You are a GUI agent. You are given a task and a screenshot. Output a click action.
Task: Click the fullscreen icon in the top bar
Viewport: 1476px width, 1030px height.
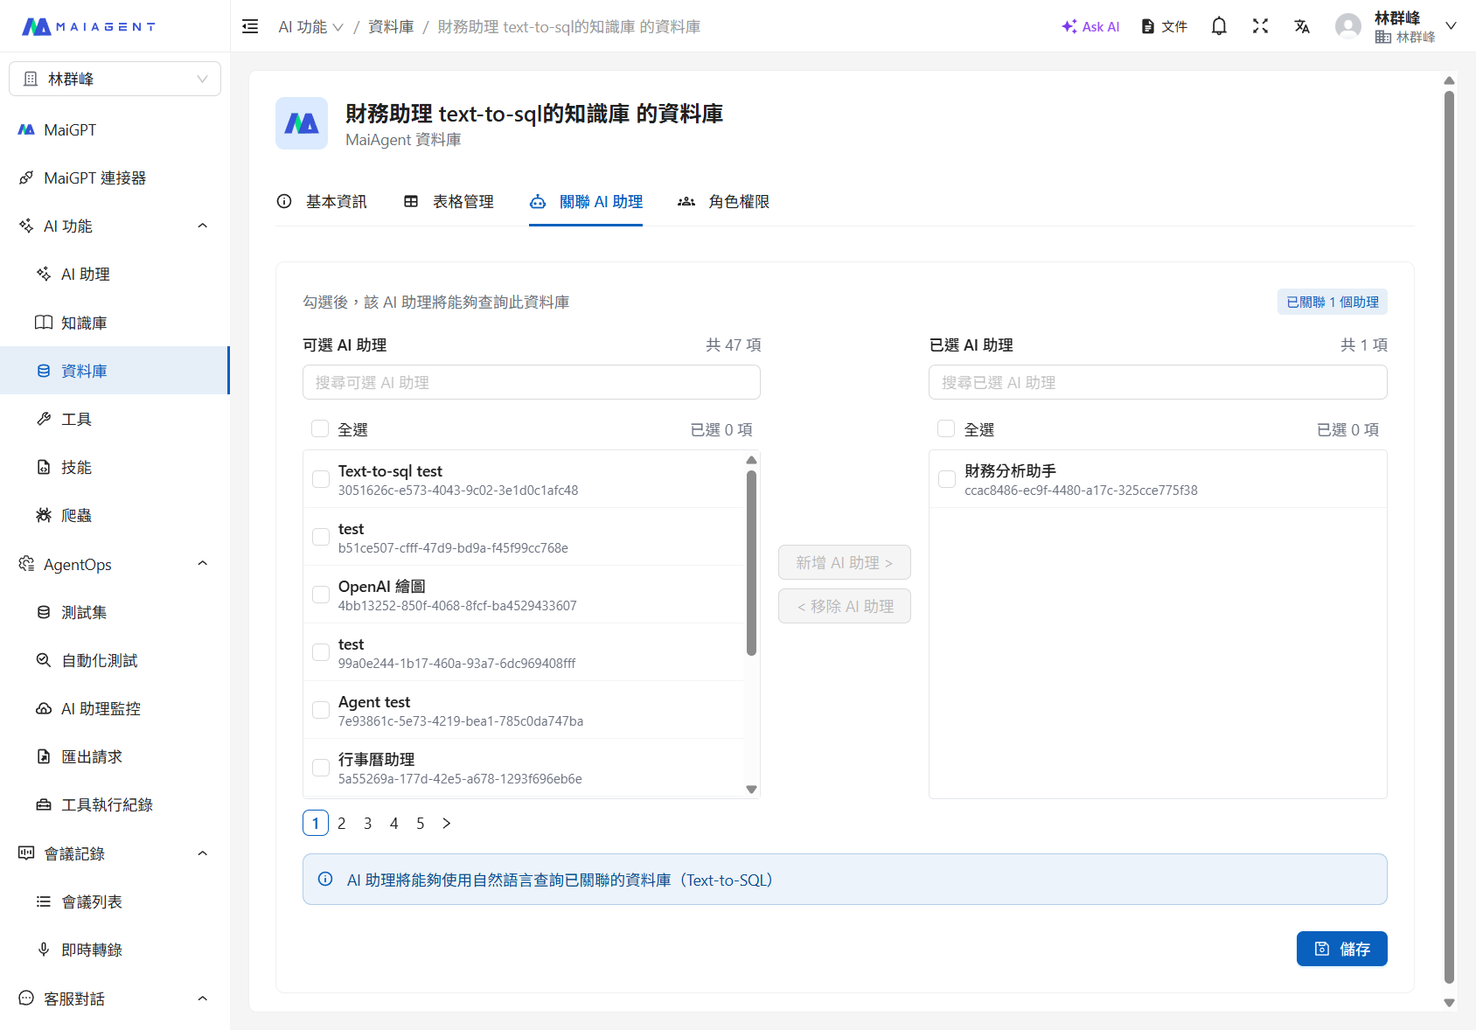tap(1260, 26)
